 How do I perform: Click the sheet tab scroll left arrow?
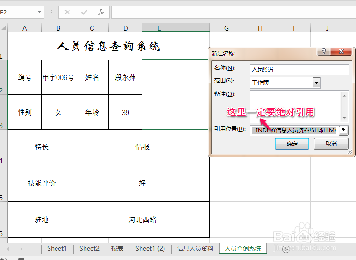[x=8, y=249]
